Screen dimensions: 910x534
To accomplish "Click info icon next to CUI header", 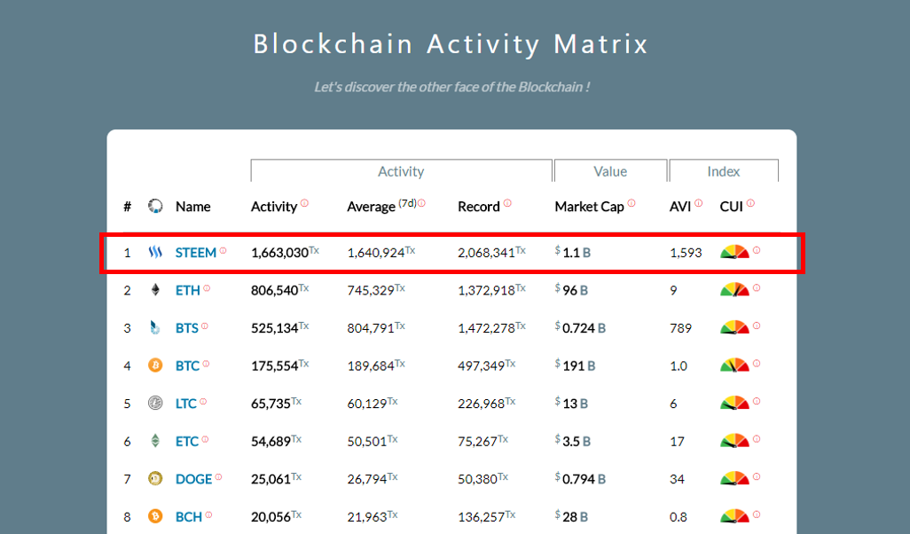I will [x=751, y=203].
